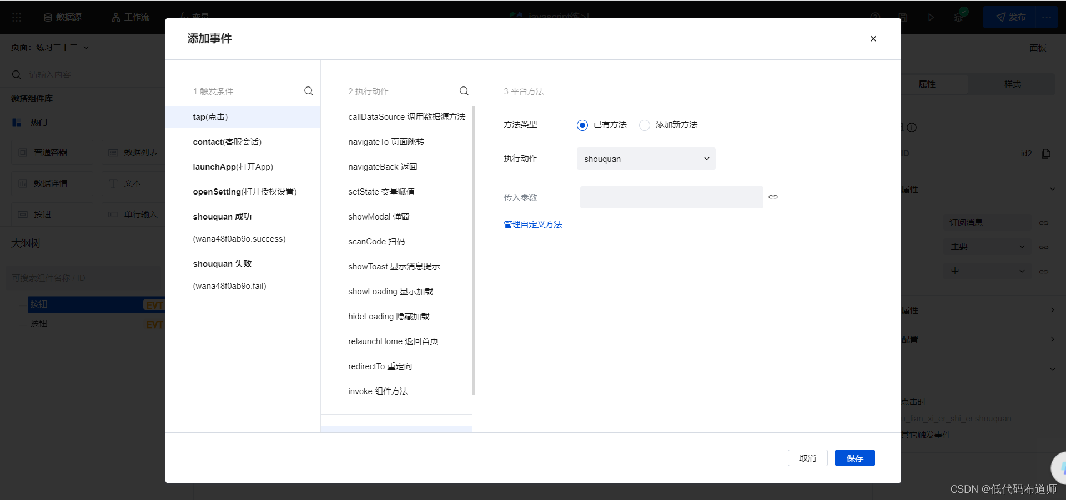This screenshot has height=500, width=1066.
Task: Click the 管理自定义方法 link
Action: 532,225
